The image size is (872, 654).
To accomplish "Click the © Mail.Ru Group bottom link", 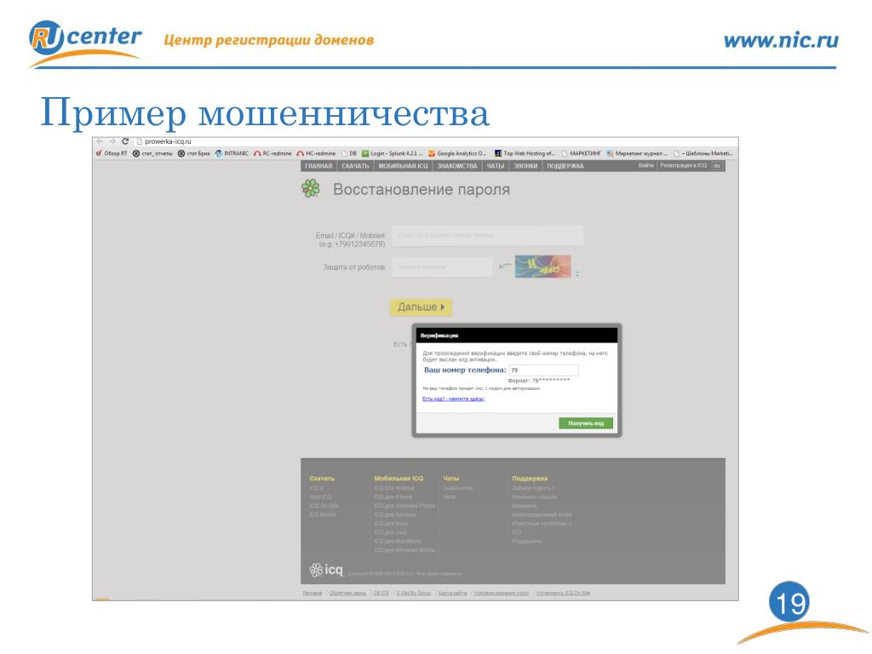I will point(413,593).
